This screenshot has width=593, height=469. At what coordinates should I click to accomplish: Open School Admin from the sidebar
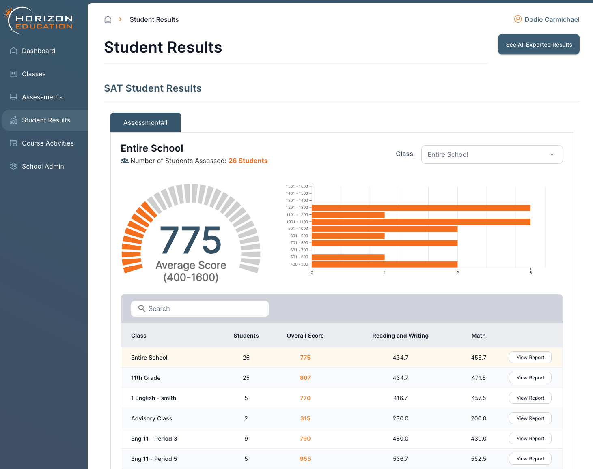click(x=43, y=166)
